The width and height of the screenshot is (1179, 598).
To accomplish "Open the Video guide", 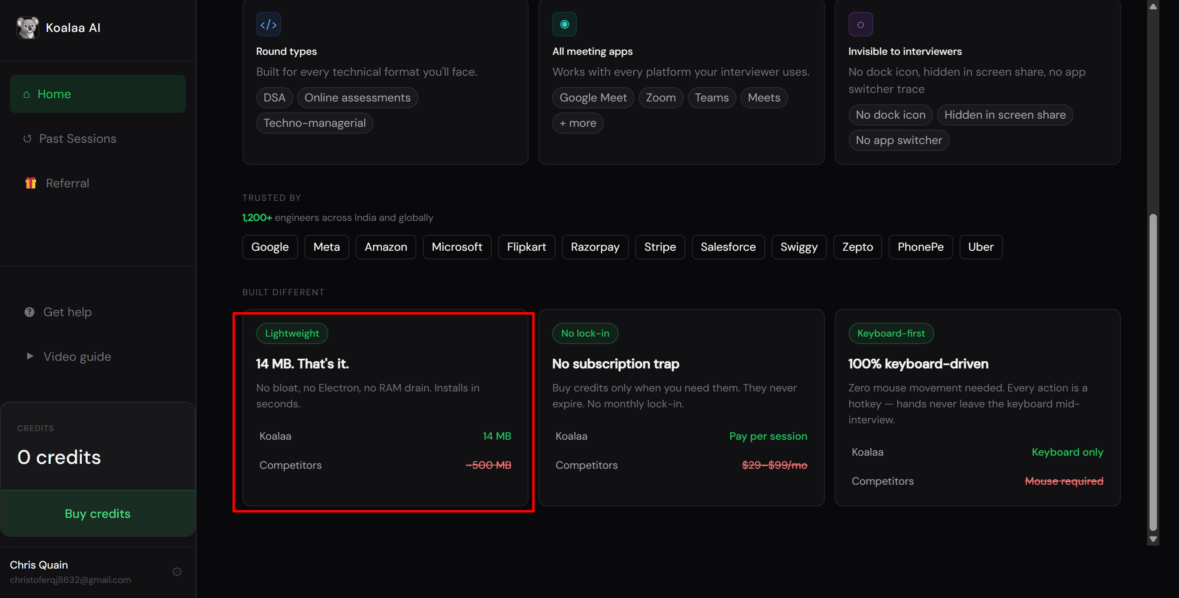I will [x=97, y=356].
